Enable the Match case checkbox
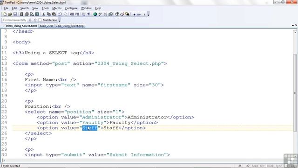298x168 pixels. [40, 20]
